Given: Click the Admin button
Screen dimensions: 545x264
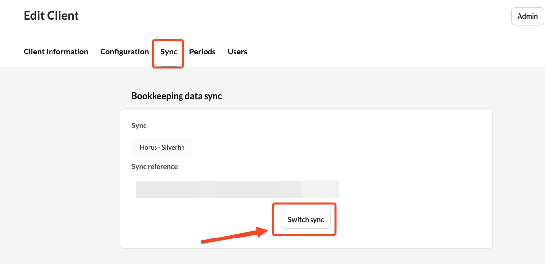Looking at the screenshot, I should [527, 16].
